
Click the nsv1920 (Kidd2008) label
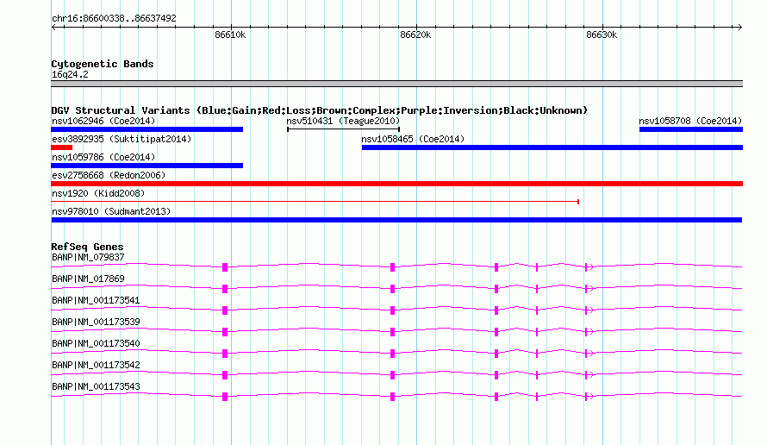(98, 193)
